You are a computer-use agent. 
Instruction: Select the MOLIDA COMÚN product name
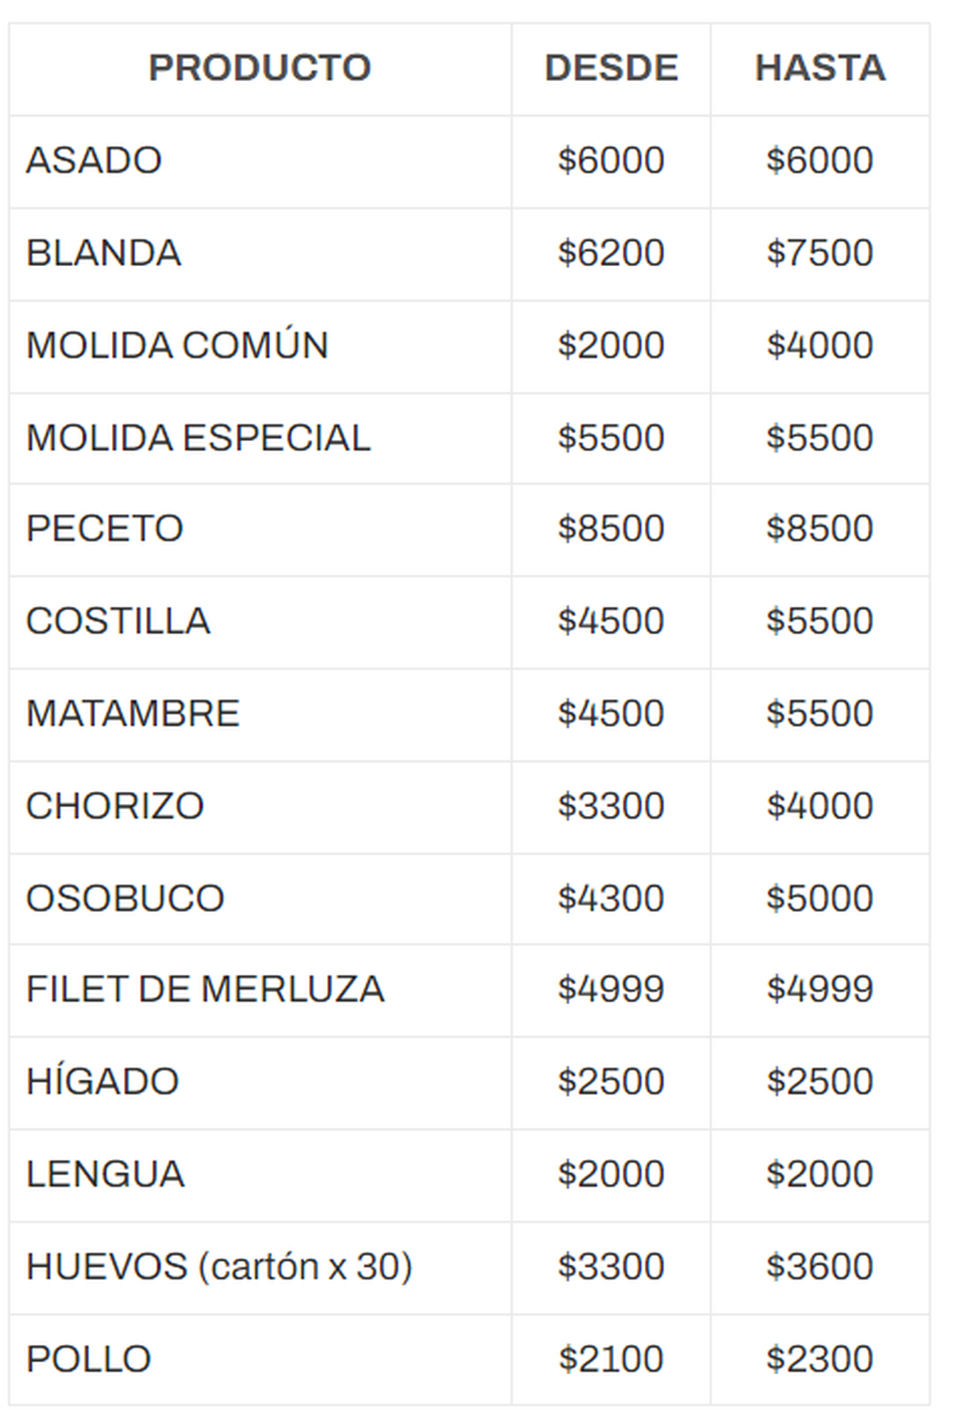pos(177,346)
